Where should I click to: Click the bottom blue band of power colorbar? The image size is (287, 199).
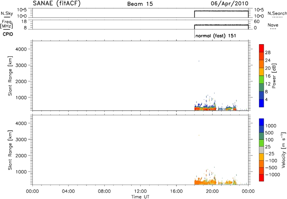pyautogui.click(x=262, y=103)
